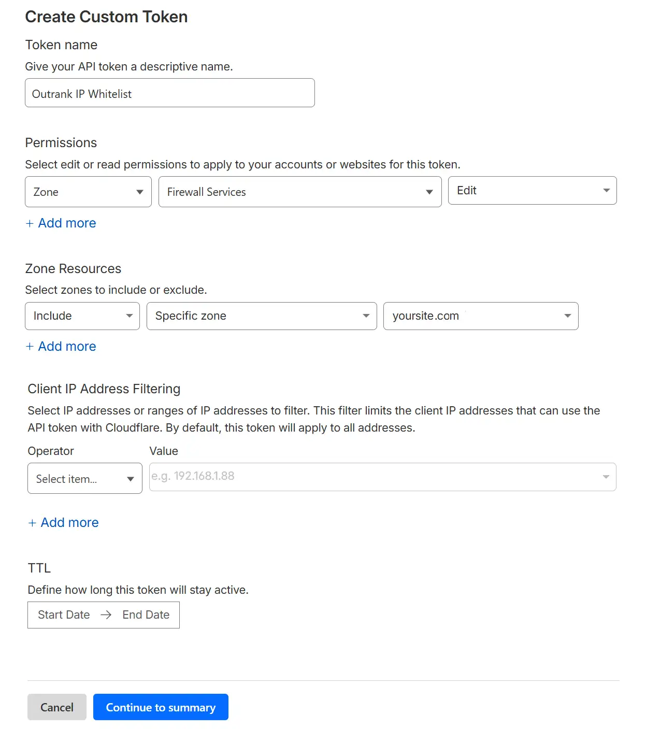Screen dimensions: 646x729
Task: Open the Firewall Services dropdown
Action: point(299,192)
